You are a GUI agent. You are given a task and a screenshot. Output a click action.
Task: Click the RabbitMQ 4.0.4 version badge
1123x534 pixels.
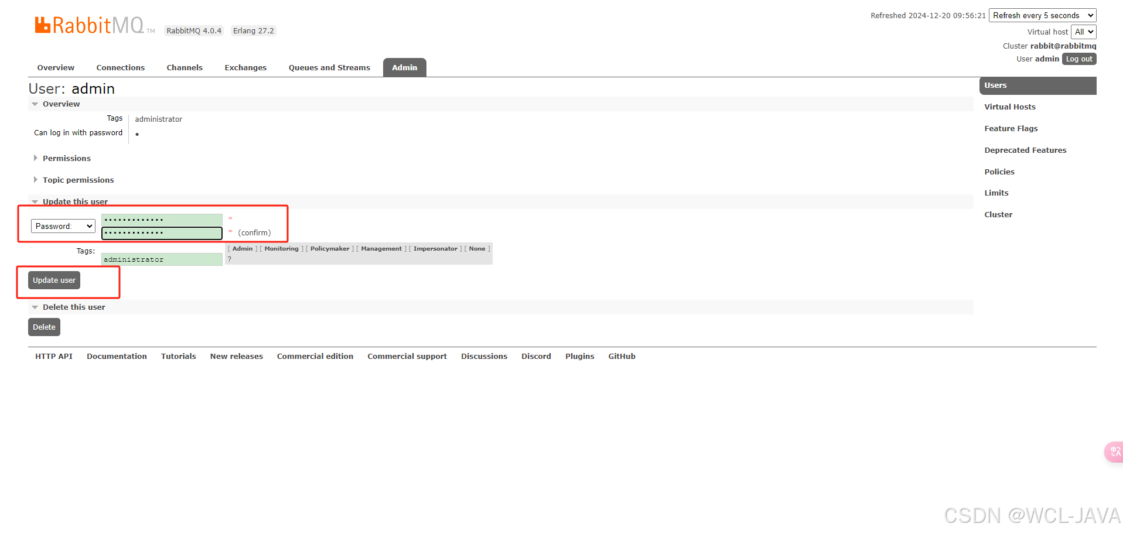pyautogui.click(x=194, y=31)
